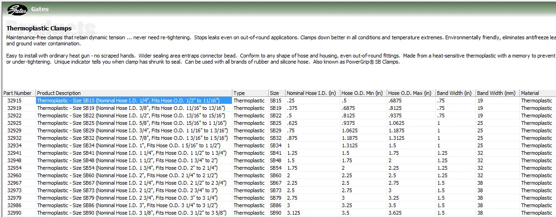The width and height of the screenshot is (556, 217).
Task: Click the Thermoplastic Clamps heading
Action: click(x=39, y=28)
